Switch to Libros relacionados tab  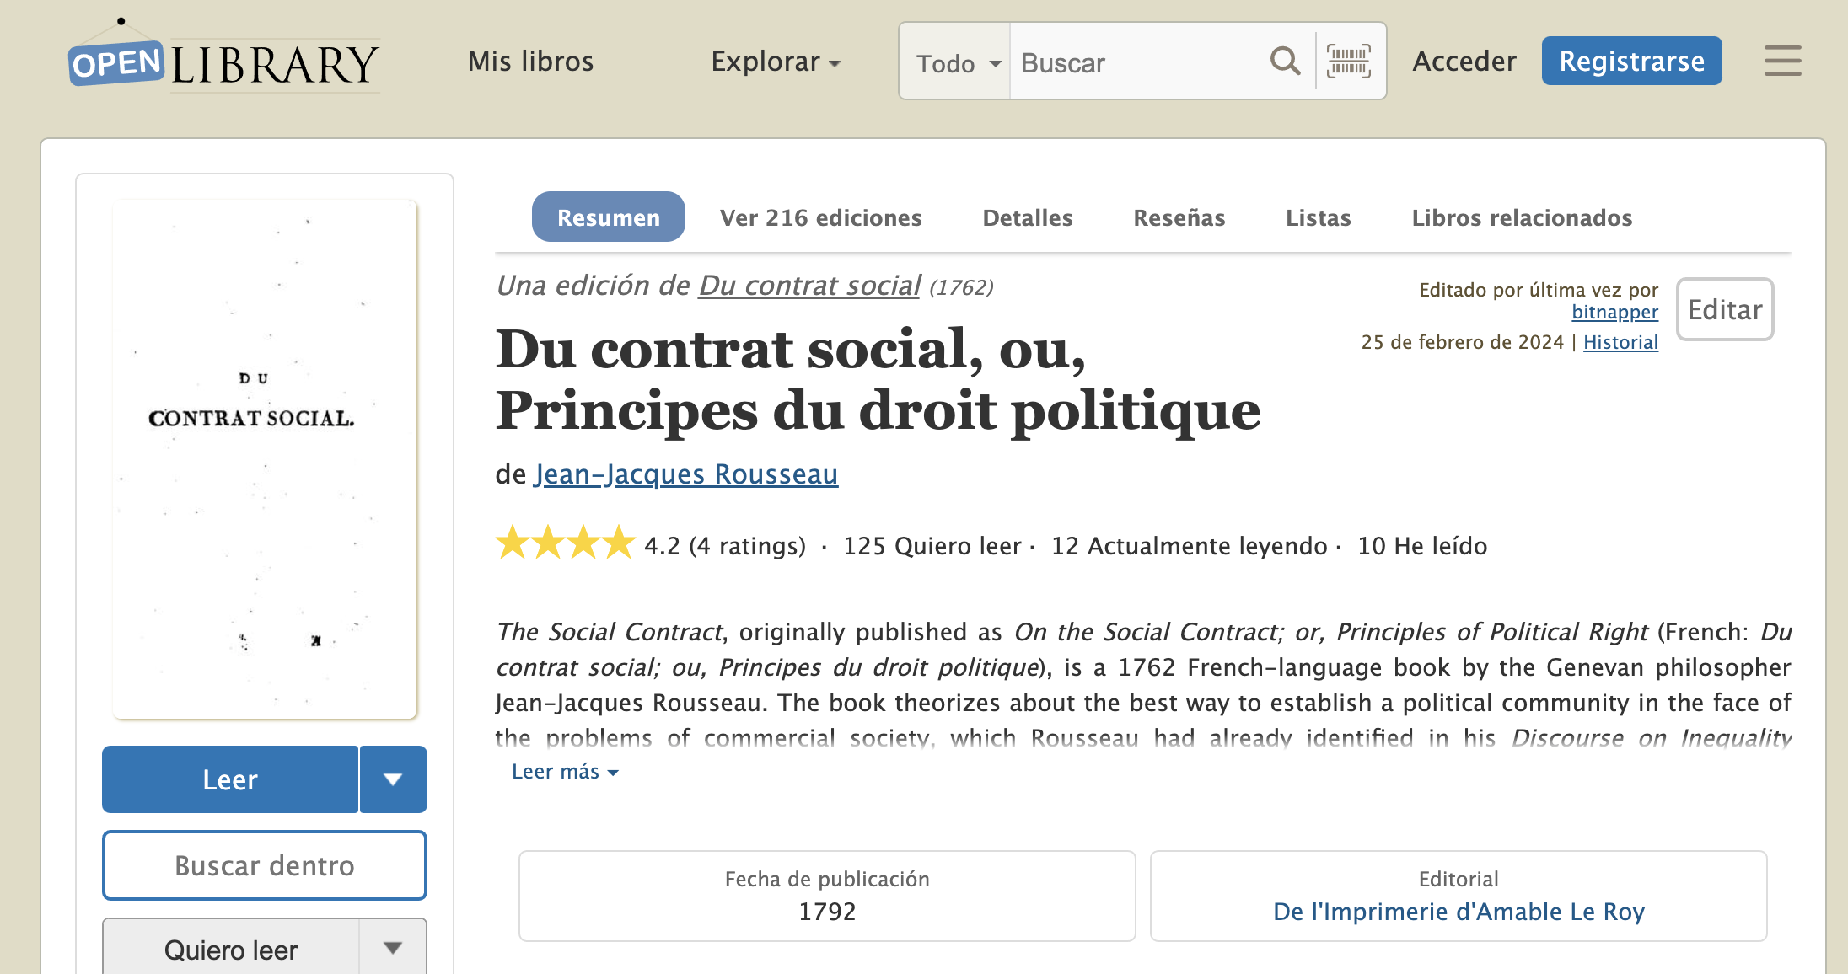[1522, 217]
